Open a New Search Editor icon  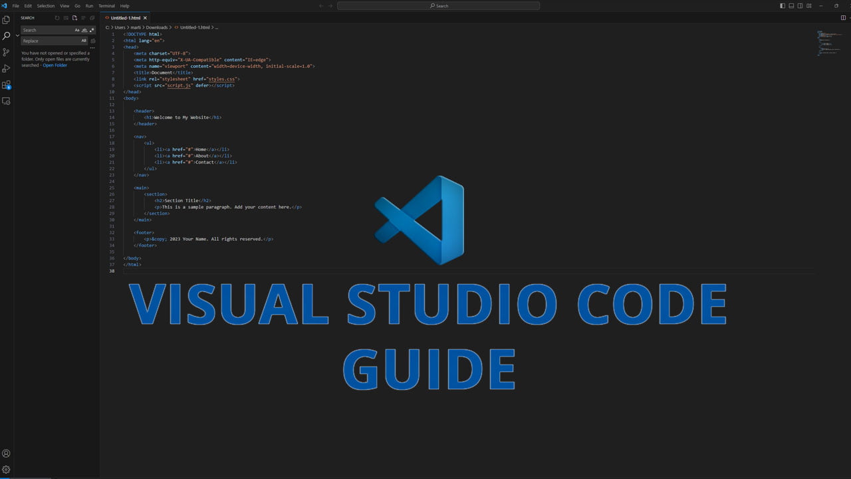[x=74, y=18]
